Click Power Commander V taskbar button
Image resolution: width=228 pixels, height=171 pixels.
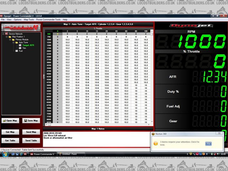pos(43,154)
